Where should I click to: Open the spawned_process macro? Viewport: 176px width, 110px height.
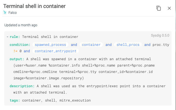pos(50,45)
